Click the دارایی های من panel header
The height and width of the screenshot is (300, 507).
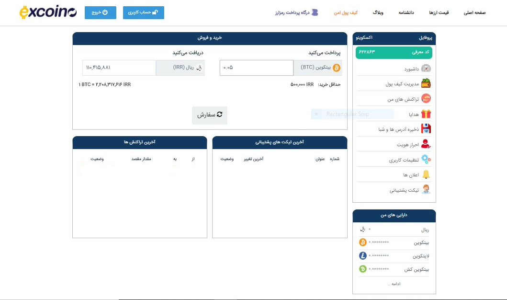pyautogui.click(x=394, y=215)
